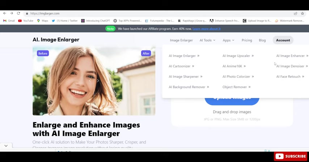
Task: Open Object Remover tool
Action: pos(237,87)
